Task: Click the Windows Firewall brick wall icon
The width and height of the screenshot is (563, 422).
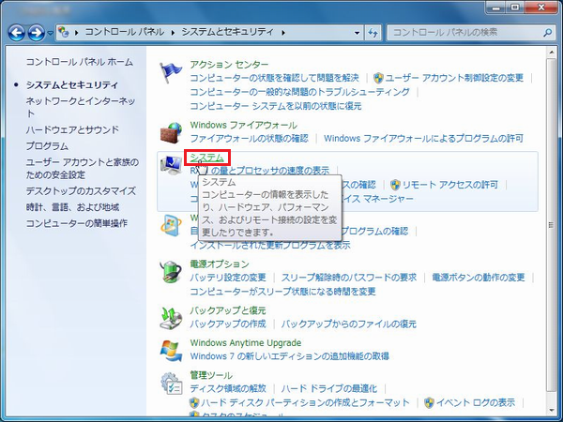Action: click(x=171, y=132)
